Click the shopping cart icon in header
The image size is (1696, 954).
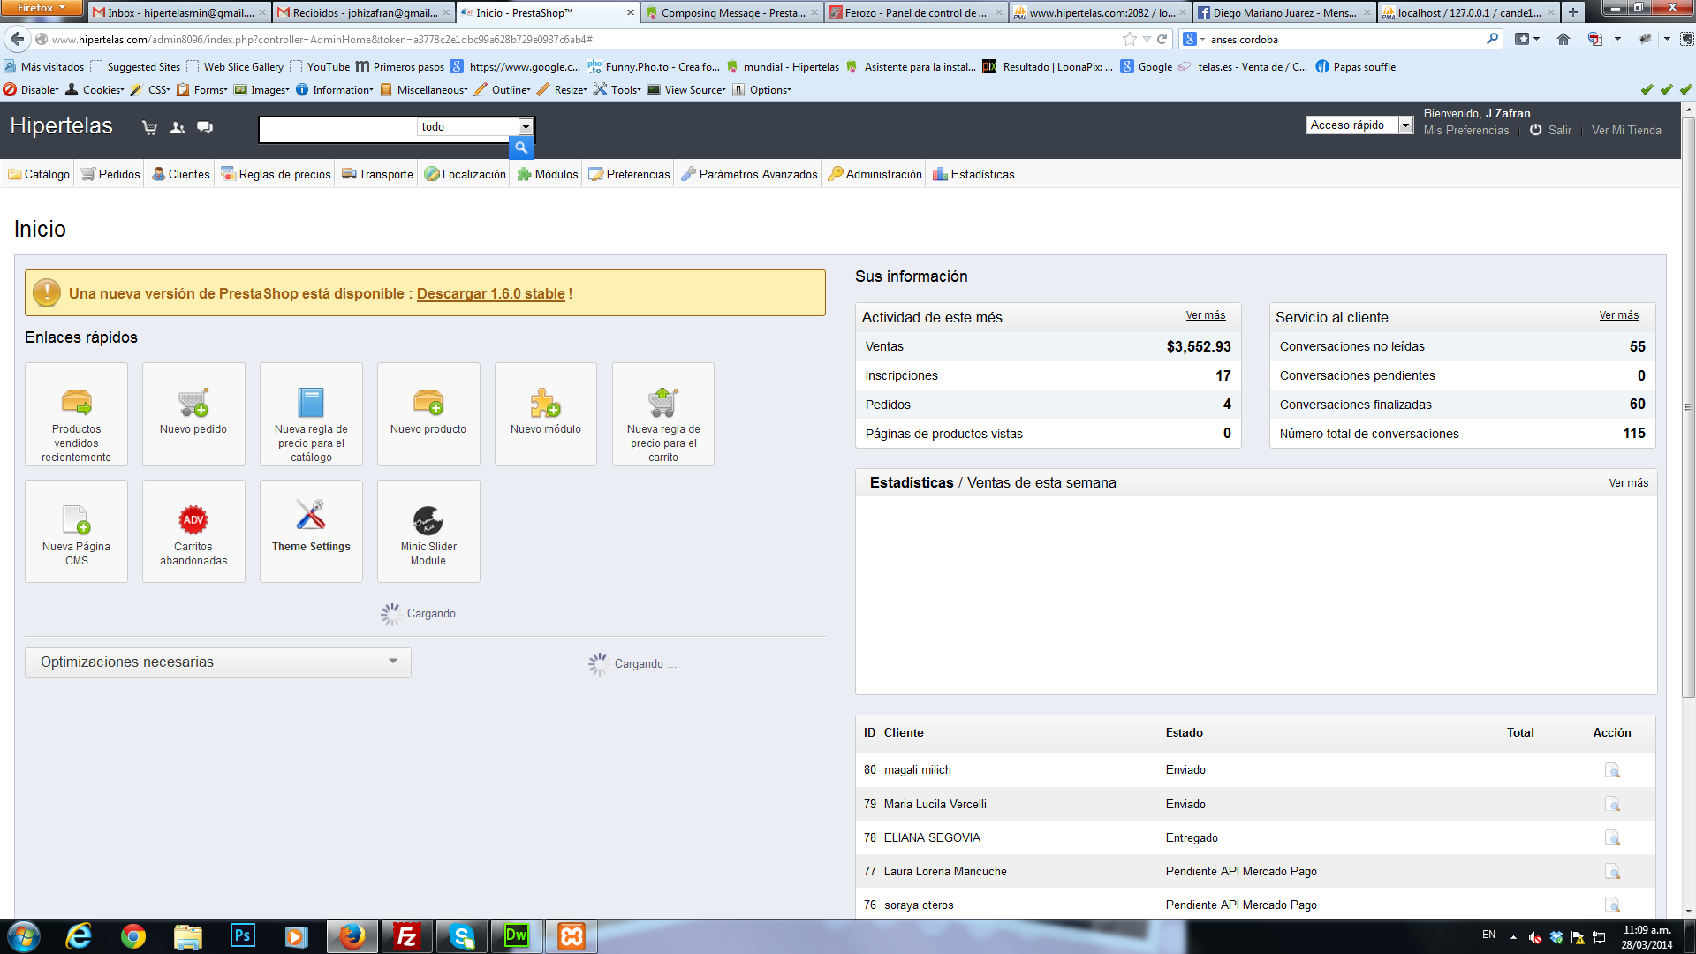pyautogui.click(x=149, y=127)
